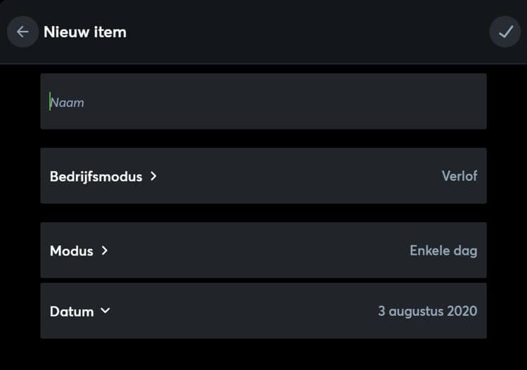This screenshot has height=370, width=527.
Task: Open the Modus setting label
Action: 71,251
